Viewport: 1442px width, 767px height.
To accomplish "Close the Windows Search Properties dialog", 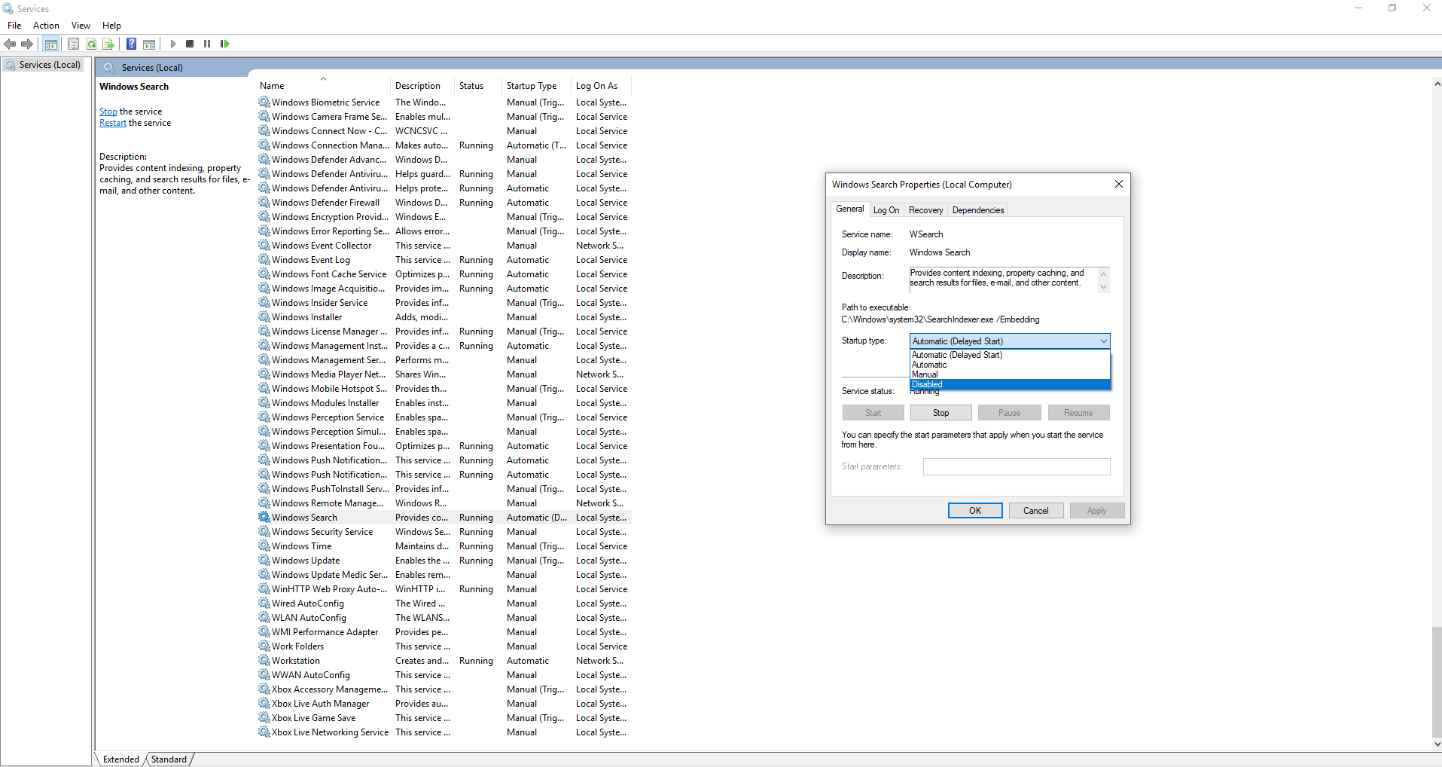I will 1118,184.
